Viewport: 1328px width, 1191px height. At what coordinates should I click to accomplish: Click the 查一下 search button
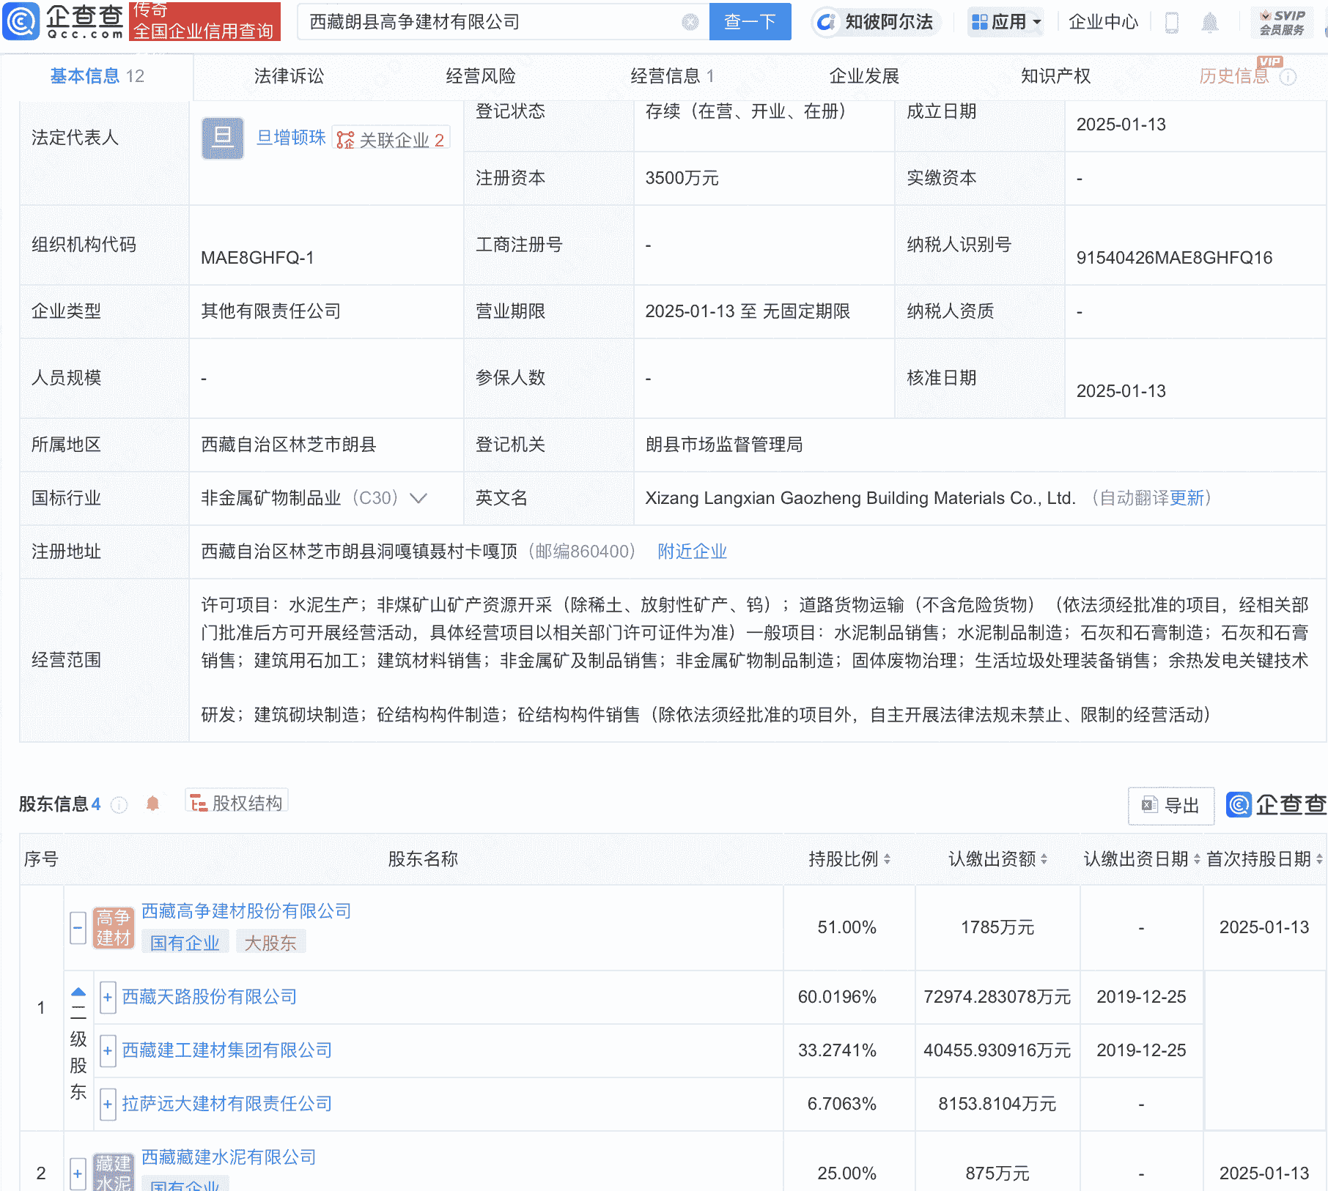click(x=750, y=21)
